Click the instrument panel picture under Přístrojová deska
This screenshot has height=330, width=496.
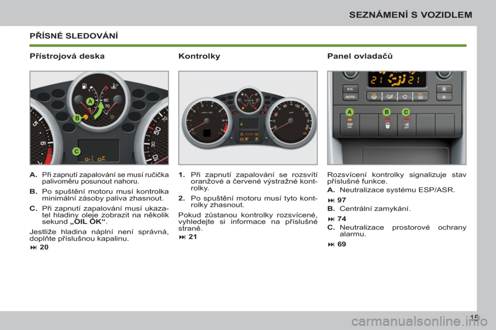[x=99, y=118]
